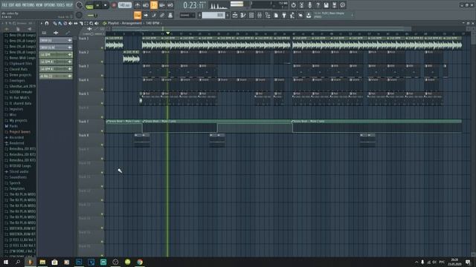Open the plugin picker plug icon
This screenshot has width=476, height=267.
284,15
